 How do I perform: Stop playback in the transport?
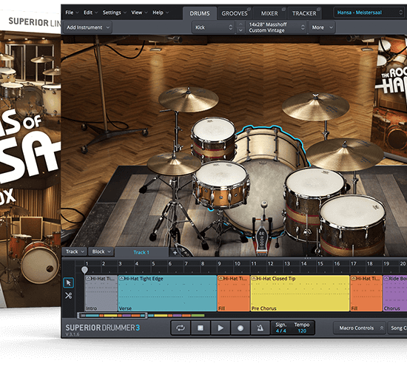pyautogui.click(x=201, y=328)
